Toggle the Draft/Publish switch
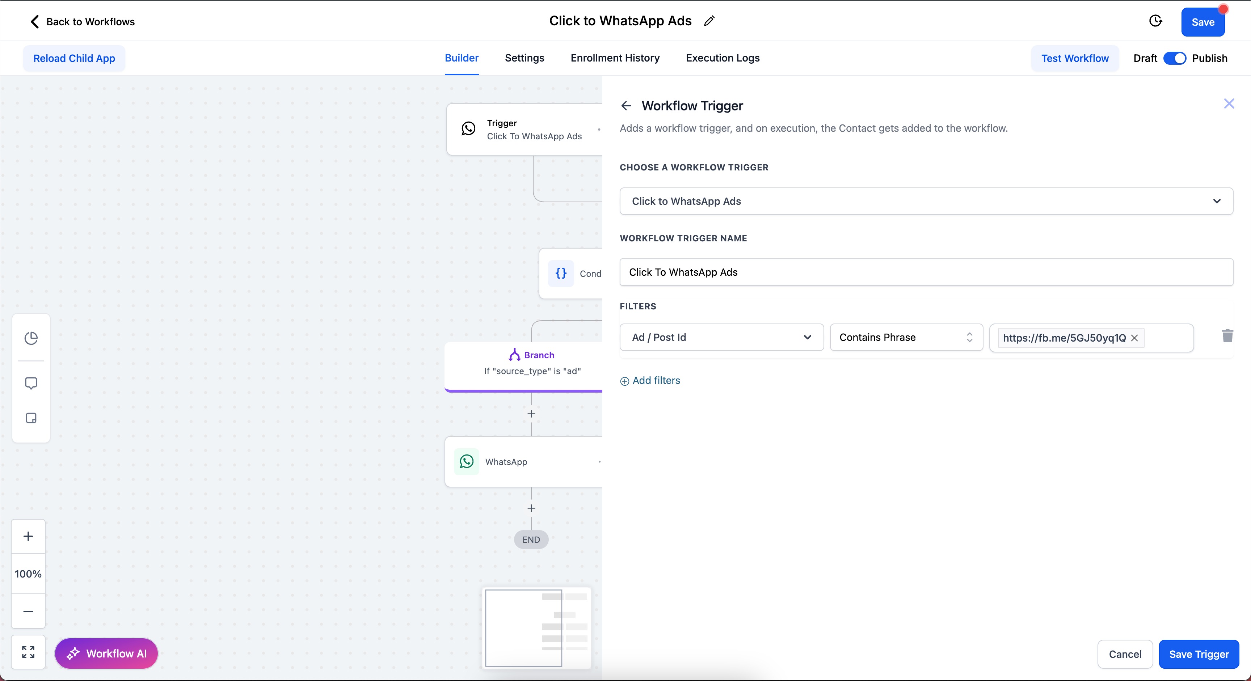This screenshot has height=681, width=1251. point(1174,58)
